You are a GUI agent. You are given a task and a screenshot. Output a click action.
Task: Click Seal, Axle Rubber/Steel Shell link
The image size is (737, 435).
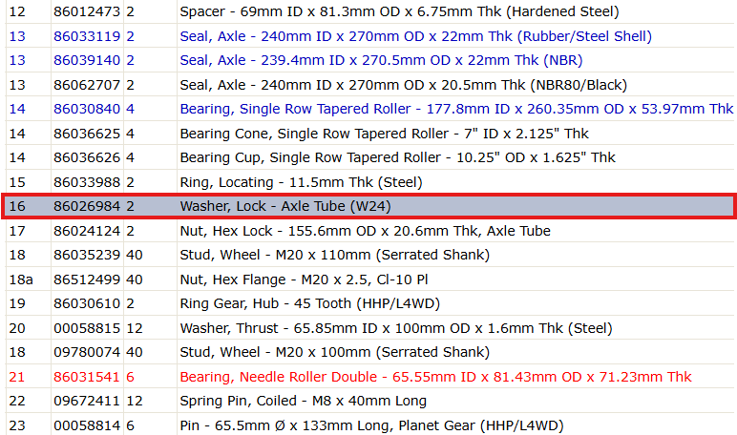[416, 36]
